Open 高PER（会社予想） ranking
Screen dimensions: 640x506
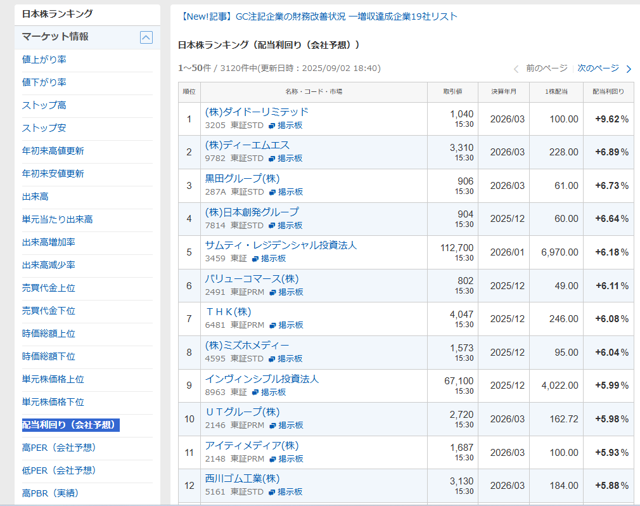[59, 448]
